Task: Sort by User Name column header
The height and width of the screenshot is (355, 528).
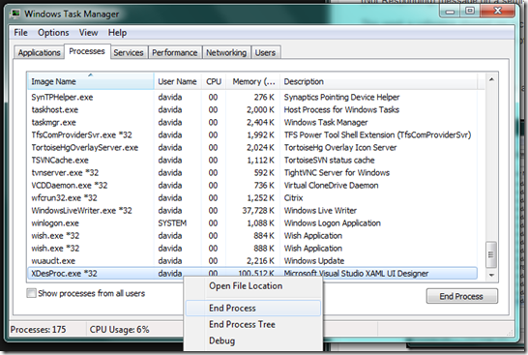Action: click(178, 81)
